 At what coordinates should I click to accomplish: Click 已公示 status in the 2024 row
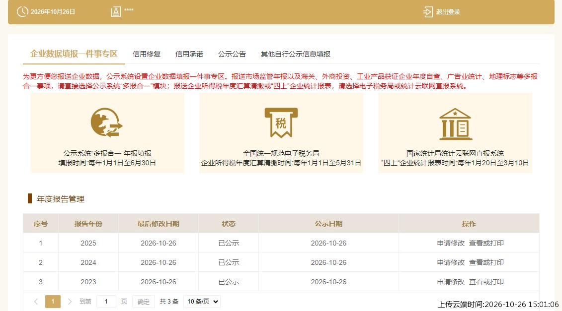pos(228,262)
